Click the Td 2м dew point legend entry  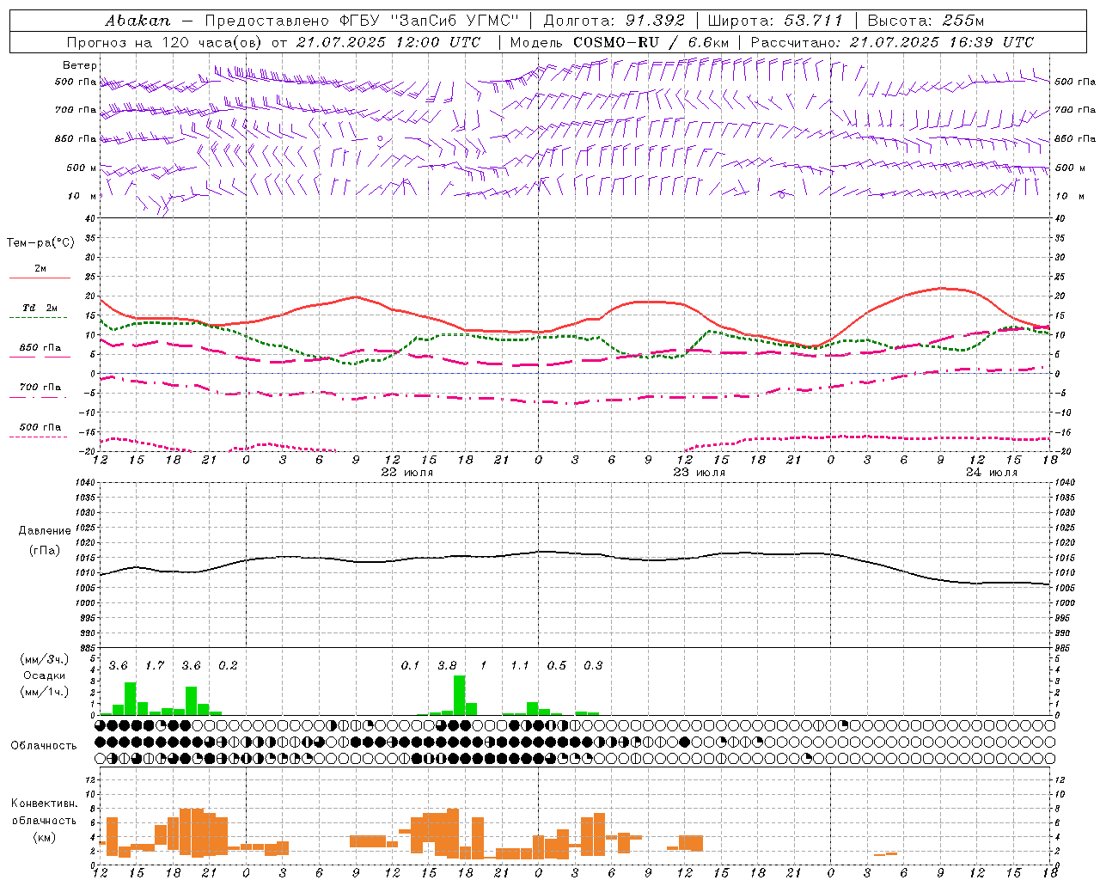point(40,308)
